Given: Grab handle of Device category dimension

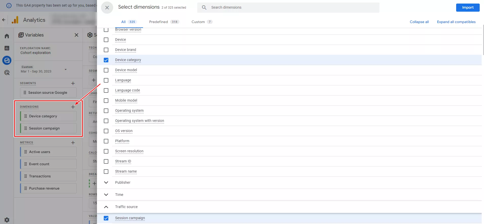Looking at the screenshot, I should point(26,116).
